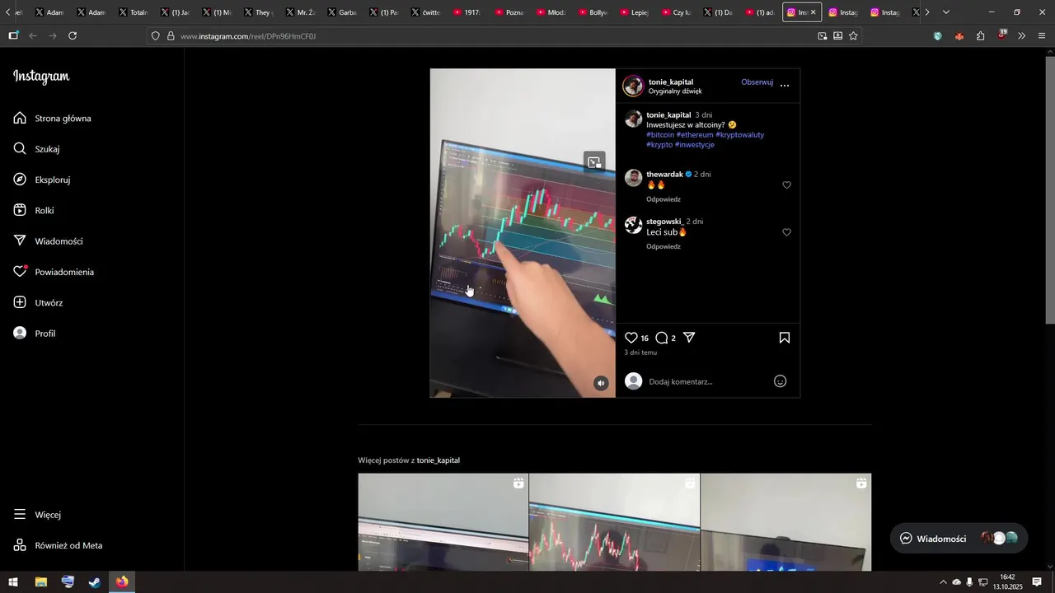Viewport: 1055px width, 593px height.
Task: Close the active Instagram tab
Action: [813, 12]
